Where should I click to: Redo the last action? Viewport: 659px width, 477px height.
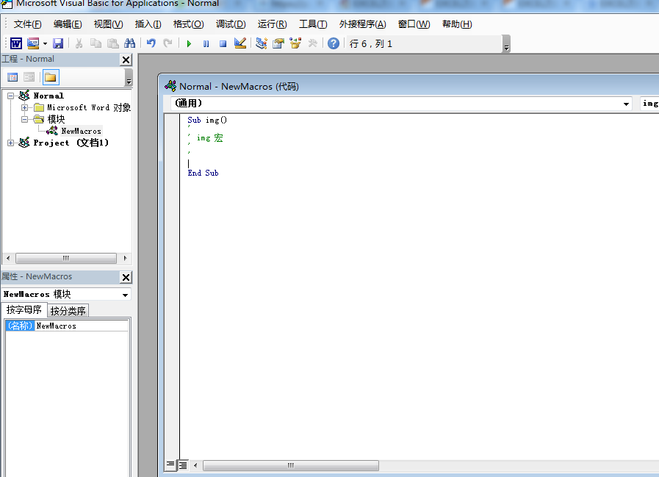pyautogui.click(x=168, y=43)
